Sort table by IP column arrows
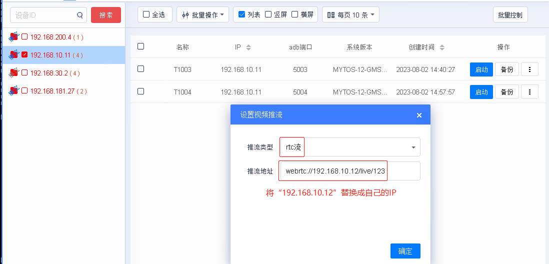549x264 pixels. [248, 47]
